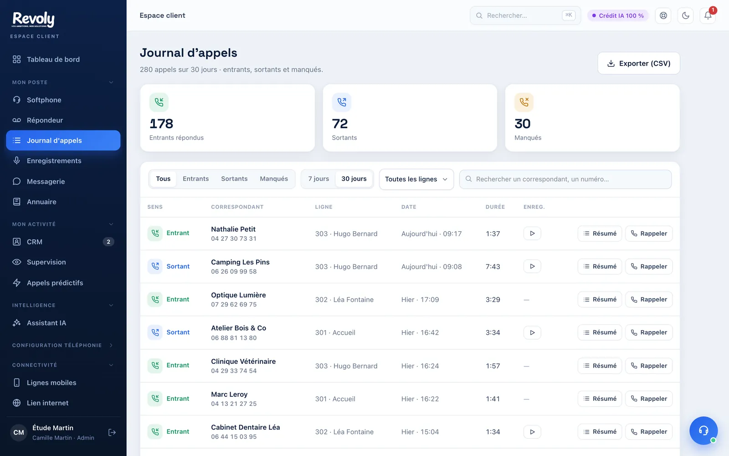Open Répondeur in the sidebar
This screenshot has height=456, width=729.
pyautogui.click(x=63, y=120)
